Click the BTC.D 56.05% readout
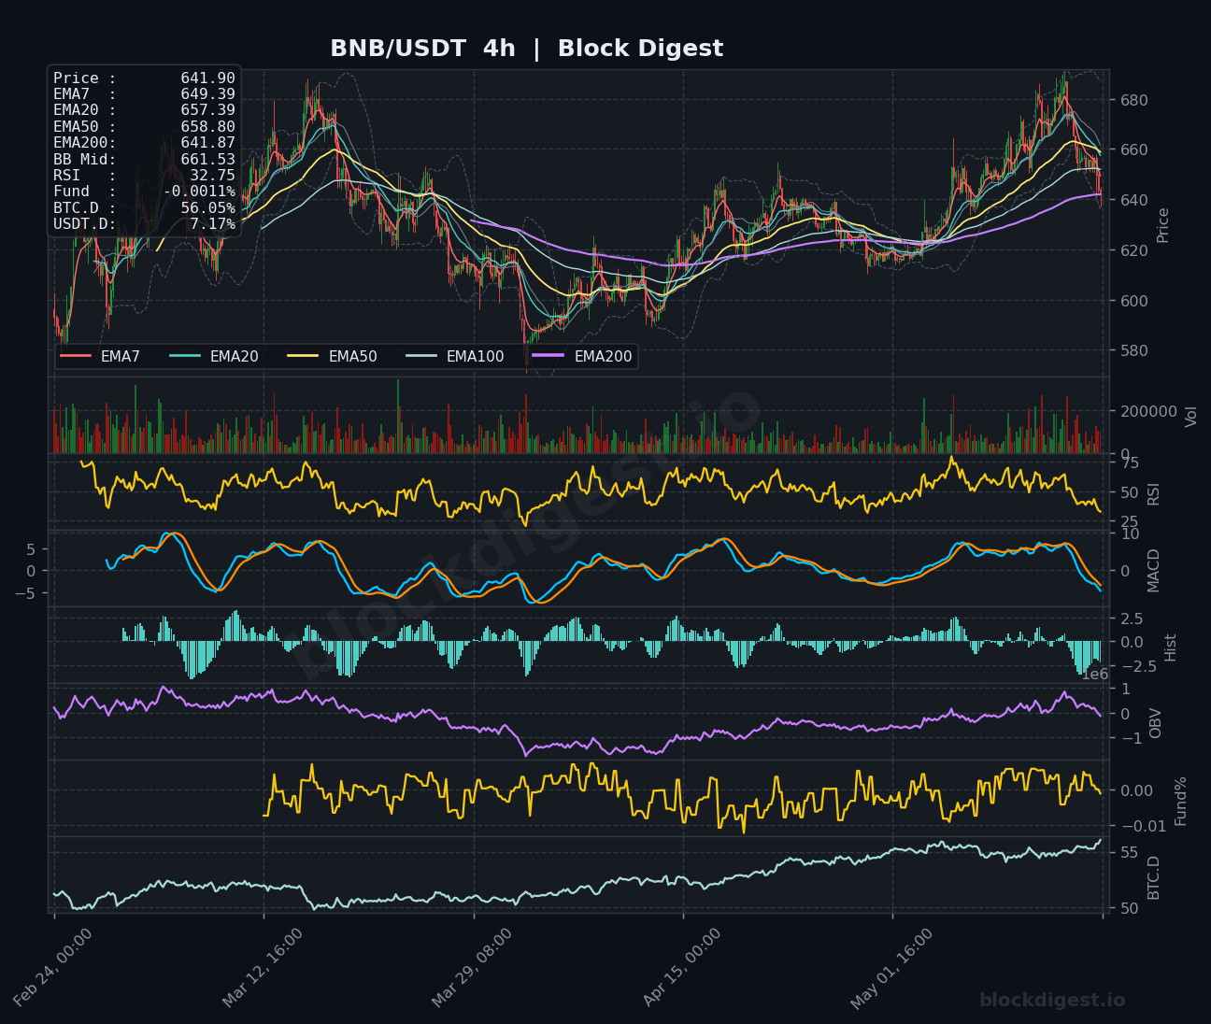Image resolution: width=1211 pixels, height=1024 pixels. [x=144, y=208]
